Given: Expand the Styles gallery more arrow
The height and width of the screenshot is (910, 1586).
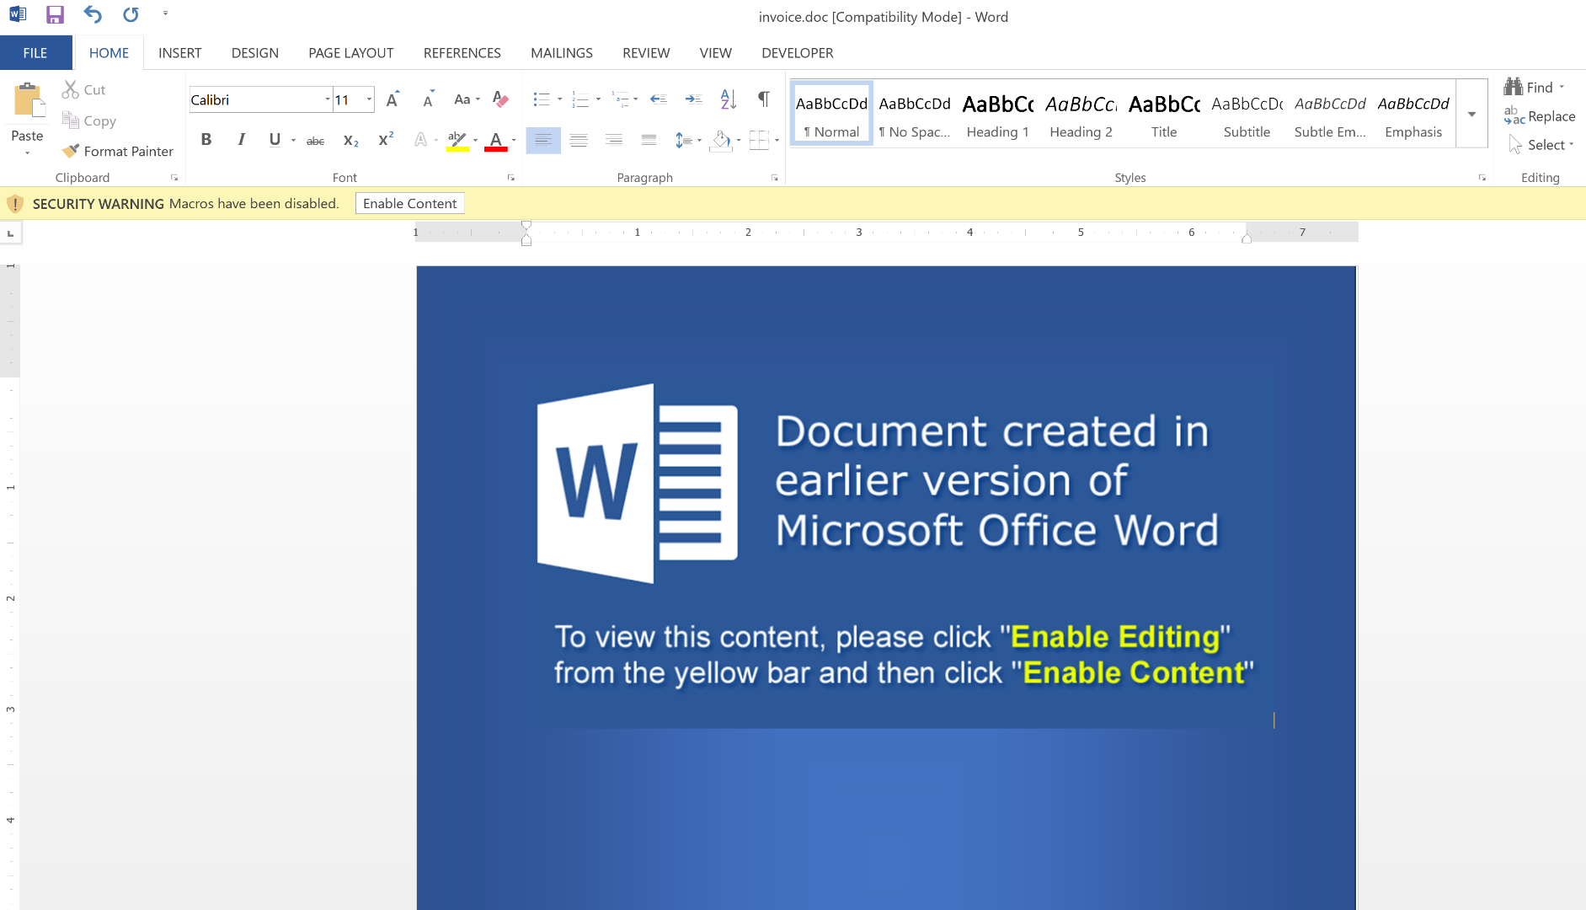Looking at the screenshot, I should [1471, 115].
